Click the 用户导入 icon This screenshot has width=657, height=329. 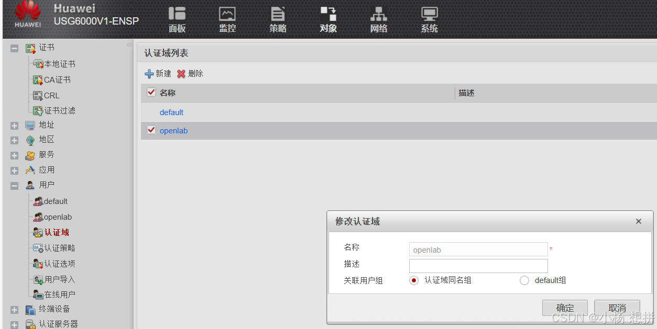[38, 279]
